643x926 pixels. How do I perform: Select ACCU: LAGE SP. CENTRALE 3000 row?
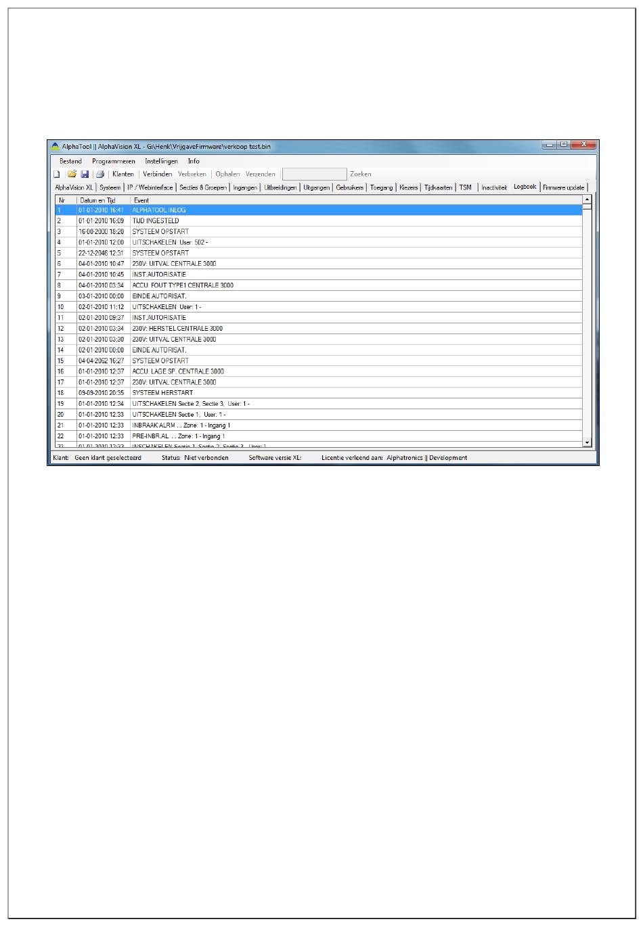tap(319, 371)
